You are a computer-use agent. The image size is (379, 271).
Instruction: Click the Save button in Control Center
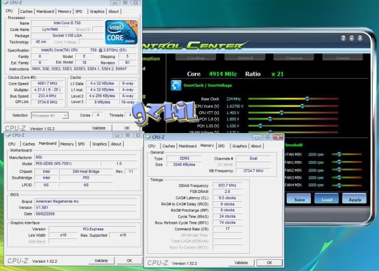coord(300,199)
